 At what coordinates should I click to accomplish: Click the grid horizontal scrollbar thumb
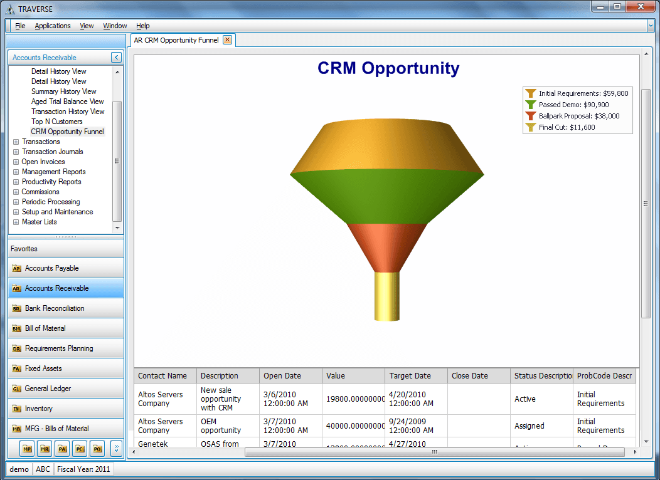434,452
